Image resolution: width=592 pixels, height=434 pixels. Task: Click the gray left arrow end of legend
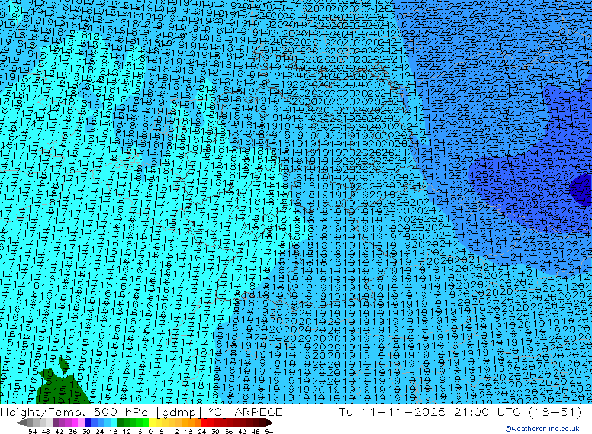click(21, 423)
